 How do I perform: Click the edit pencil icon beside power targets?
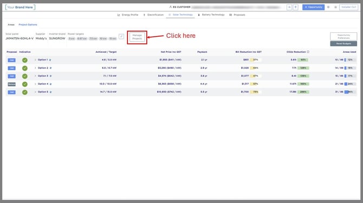click(121, 37)
